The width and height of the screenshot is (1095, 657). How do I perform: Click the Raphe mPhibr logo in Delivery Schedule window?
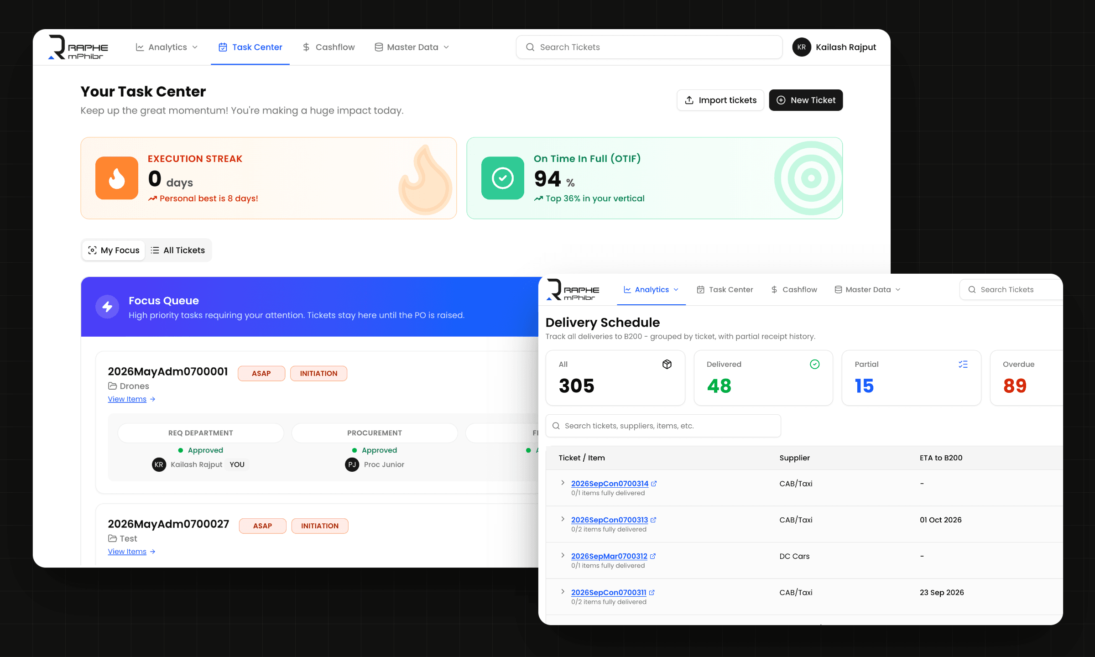point(573,290)
